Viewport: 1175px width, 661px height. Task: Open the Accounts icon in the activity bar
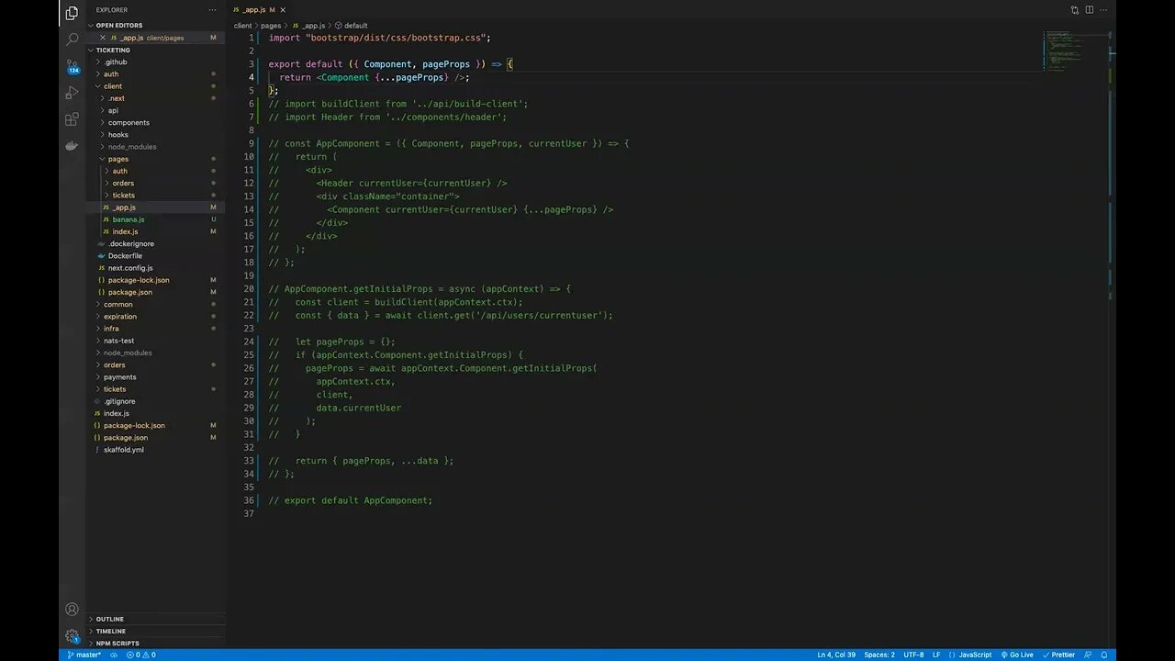72,610
